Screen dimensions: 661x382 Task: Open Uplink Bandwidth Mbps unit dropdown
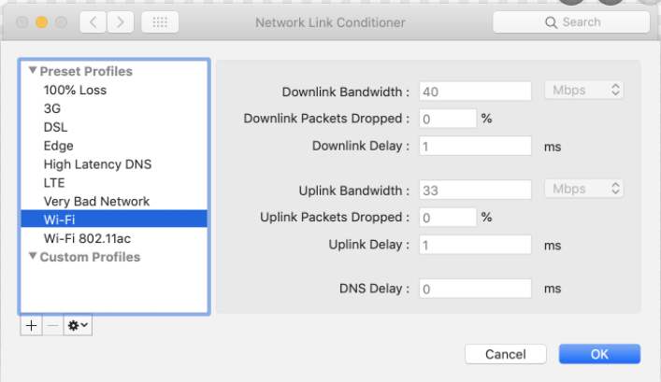[x=583, y=189]
